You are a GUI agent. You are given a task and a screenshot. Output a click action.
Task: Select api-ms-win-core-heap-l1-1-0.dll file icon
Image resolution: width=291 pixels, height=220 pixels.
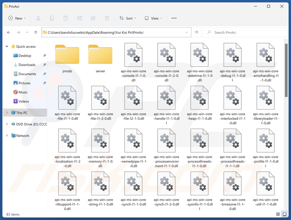(x=200, y=97)
